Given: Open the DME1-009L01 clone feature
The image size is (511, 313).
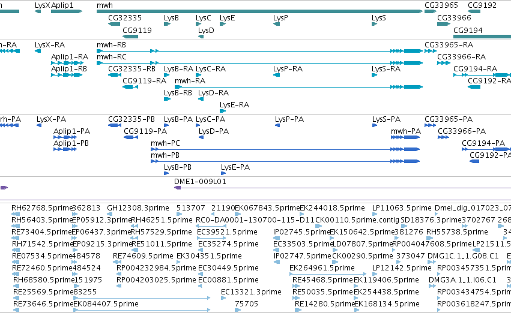Looking at the screenshot, I should click(342, 188).
